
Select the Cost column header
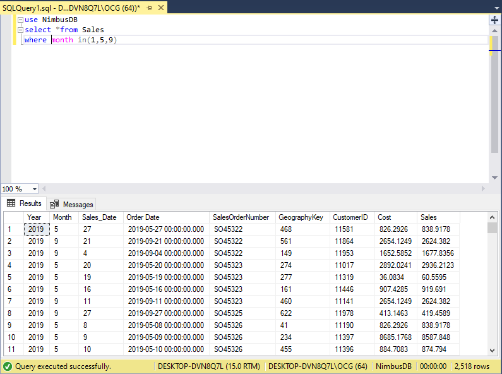pyautogui.click(x=396, y=217)
